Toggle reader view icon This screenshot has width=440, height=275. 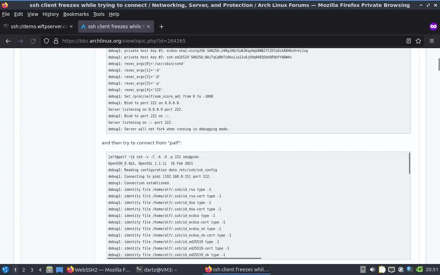click(x=408, y=41)
